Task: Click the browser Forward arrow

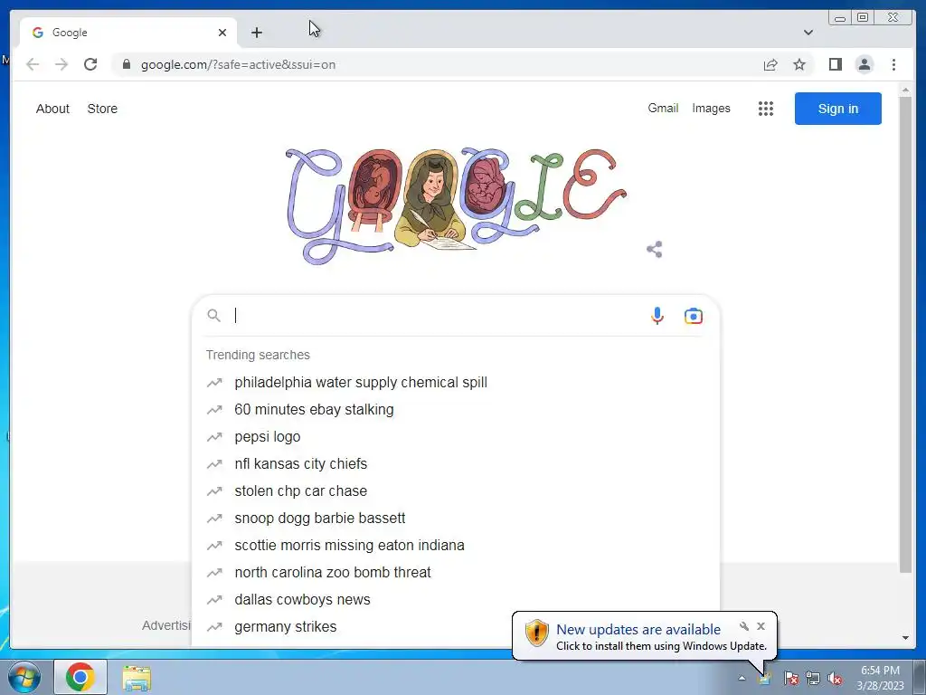Action: pos(61,64)
